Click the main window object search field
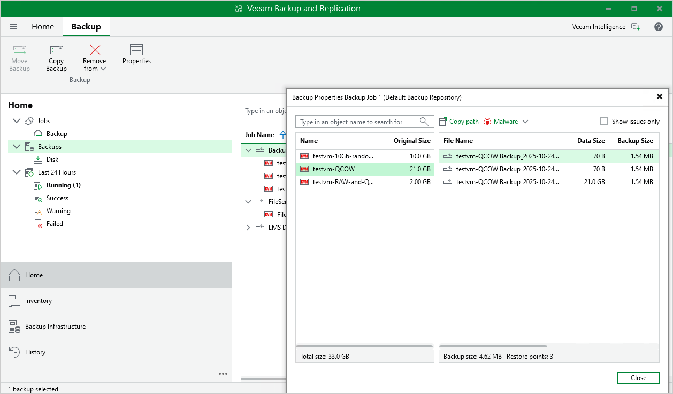 click(263, 111)
